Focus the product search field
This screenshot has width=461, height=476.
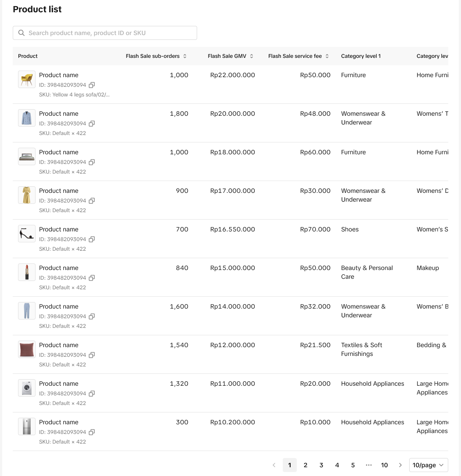pyautogui.click(x=110, y=33)
